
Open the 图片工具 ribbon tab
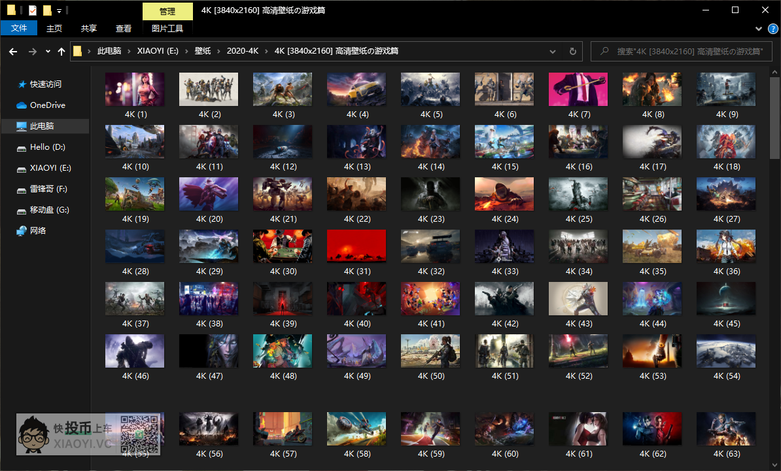click(167, 28)
